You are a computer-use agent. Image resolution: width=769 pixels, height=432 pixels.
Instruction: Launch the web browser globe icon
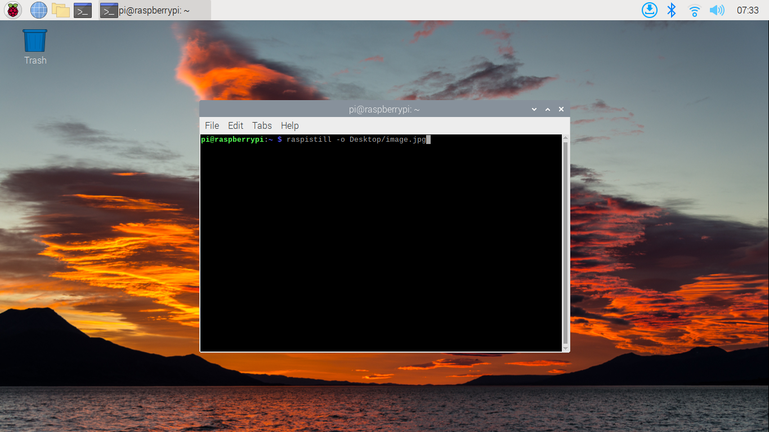39,10
